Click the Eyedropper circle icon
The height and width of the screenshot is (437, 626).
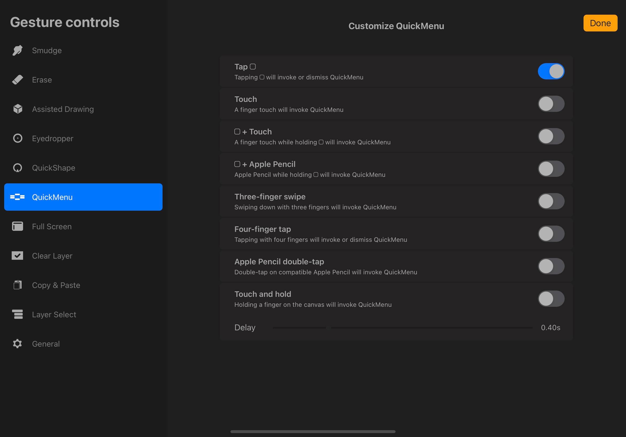point(18,138)
